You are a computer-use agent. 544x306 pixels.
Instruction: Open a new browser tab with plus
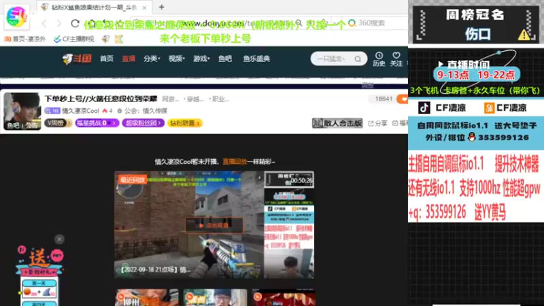pos(161,7)
